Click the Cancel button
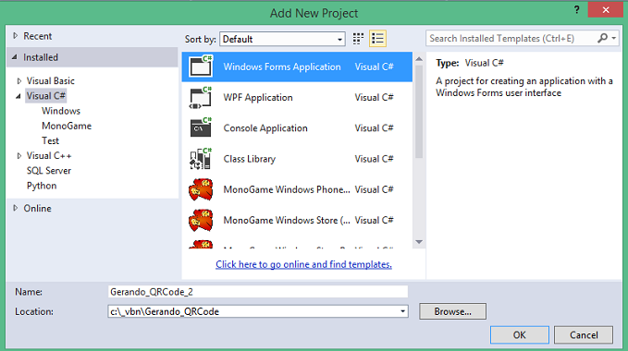This screenshot has height=351, width=628. click(584, 334)
